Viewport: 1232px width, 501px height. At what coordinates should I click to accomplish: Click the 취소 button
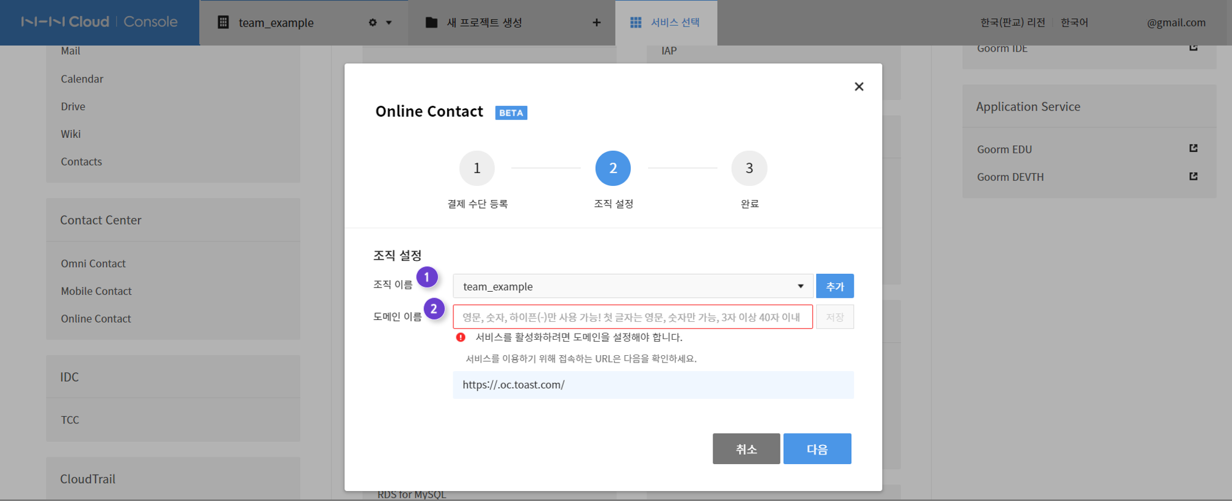click(x=746, y=449)
